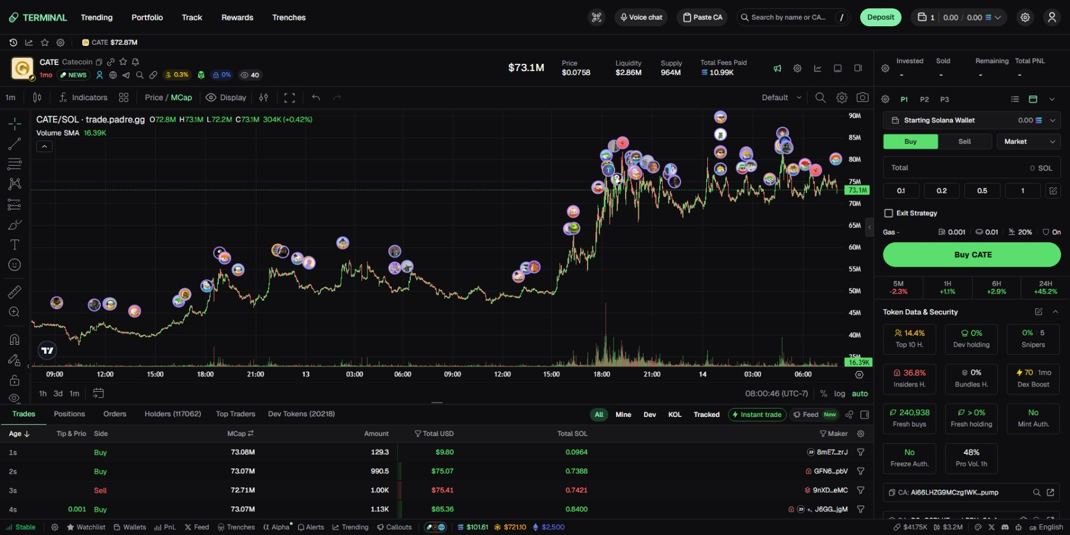Toggle the Display visibility option

[x=226, y=97]
